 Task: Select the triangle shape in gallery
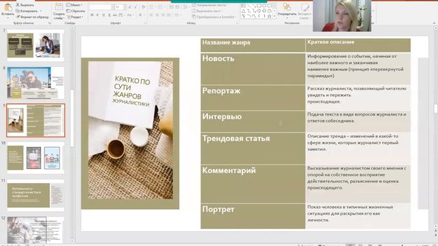[x=244, y=11]
